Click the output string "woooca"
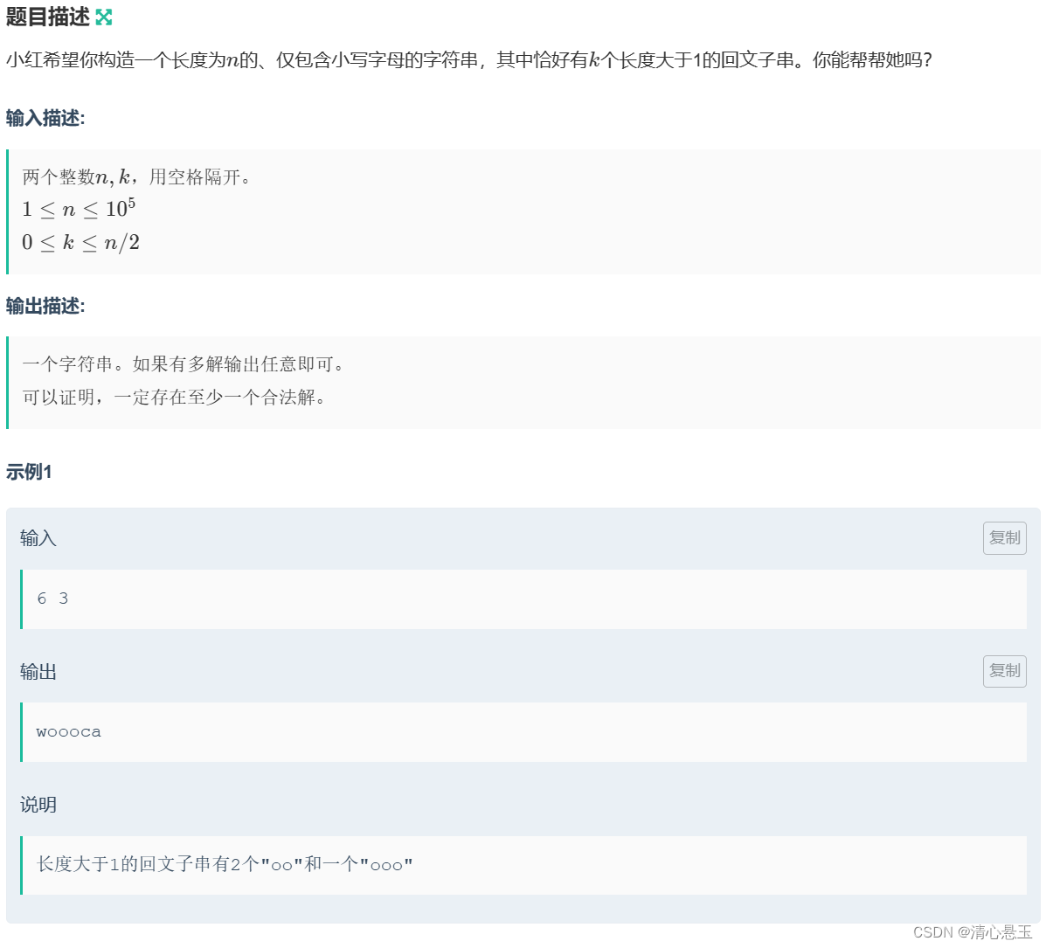 [67, 731]
